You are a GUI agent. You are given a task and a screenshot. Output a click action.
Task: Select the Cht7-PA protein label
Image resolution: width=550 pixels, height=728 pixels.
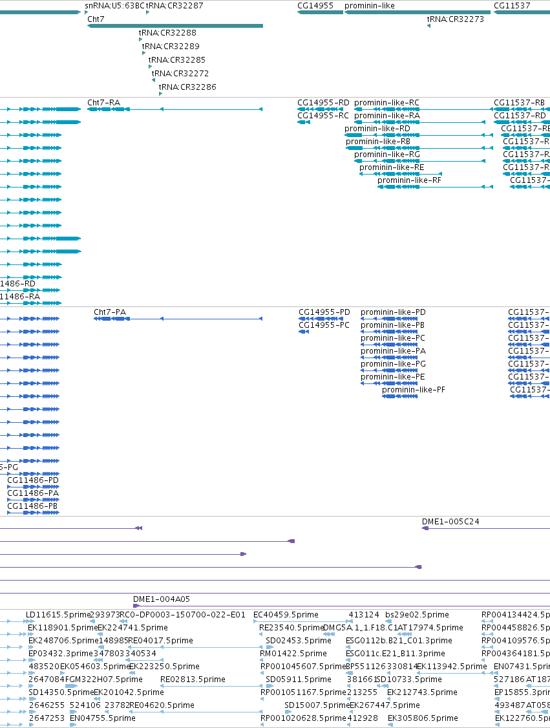[x=110, y=312]
